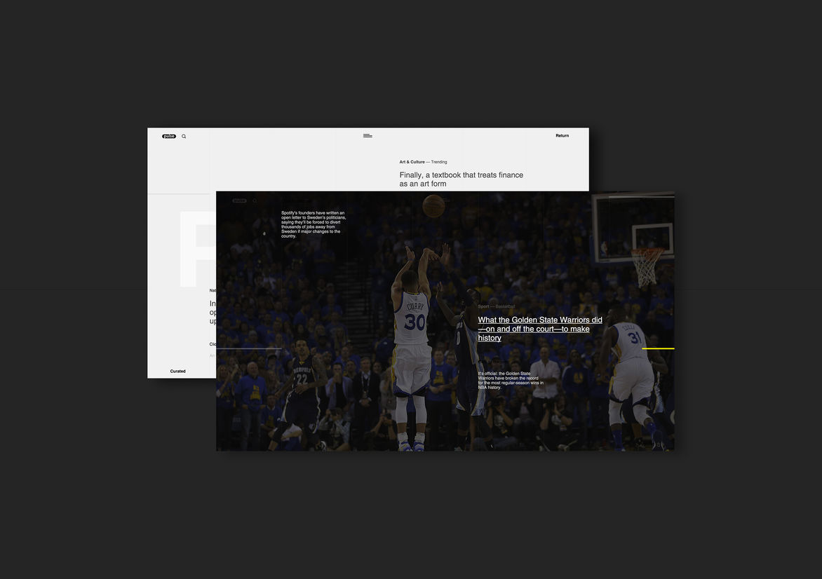This screenshot has height=579, width=822.
Task: Click the Warriors regular-season record summary text
Action: (511, 380)
